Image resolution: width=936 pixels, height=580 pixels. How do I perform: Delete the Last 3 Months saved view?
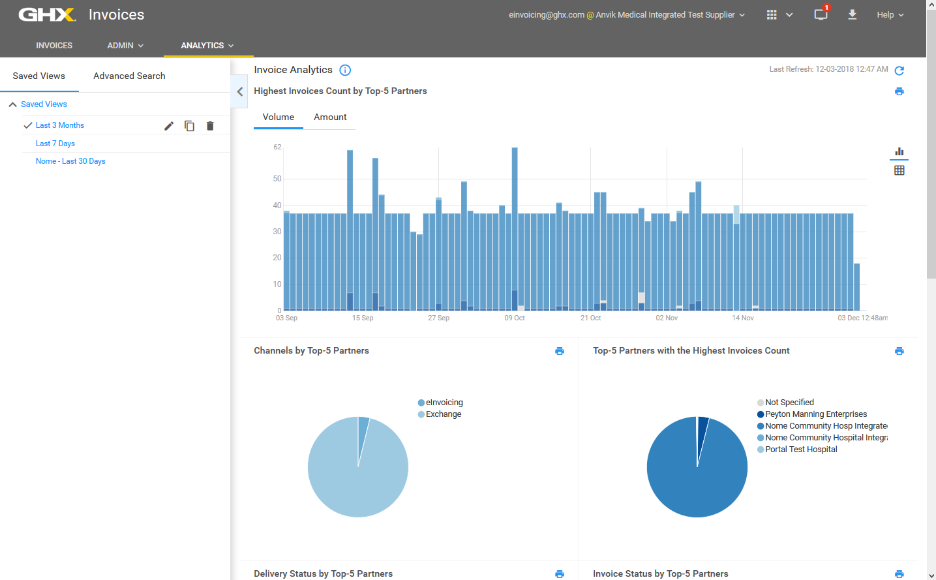[x=210, y=126]
